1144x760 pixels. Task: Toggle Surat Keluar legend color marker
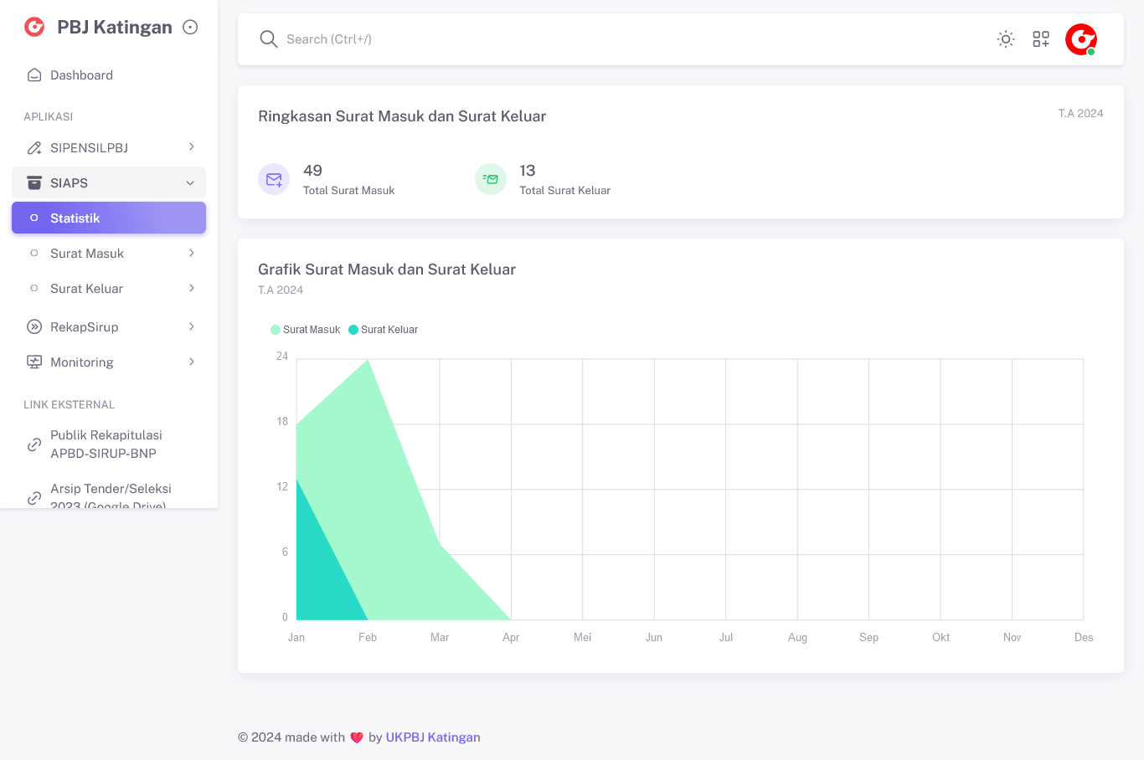tap(353, 330)
